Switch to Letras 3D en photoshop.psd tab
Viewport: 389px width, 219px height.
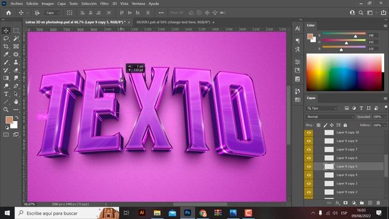point(75,23)
